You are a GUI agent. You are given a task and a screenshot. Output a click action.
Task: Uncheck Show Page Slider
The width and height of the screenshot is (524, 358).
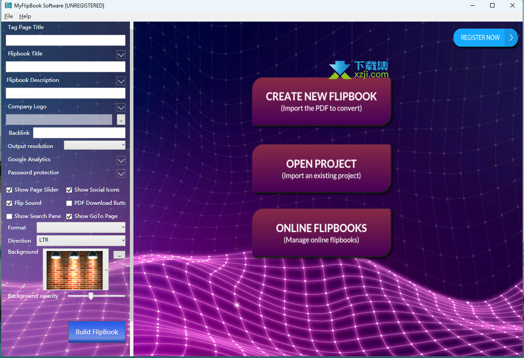coord(9,190)
